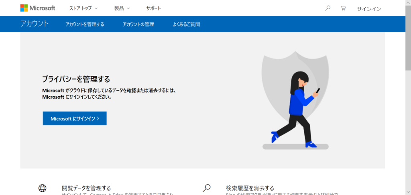The width and height of the screenshot is (411, 195).
Task: Click the 閲覧データを管理する heading
Action: point(86,188)
